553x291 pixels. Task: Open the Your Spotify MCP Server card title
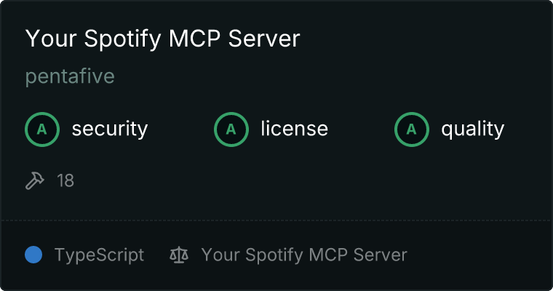click(x=162, y=39)
